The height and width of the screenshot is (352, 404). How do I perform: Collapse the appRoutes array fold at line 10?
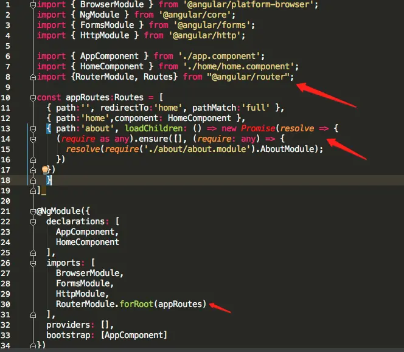pyautogui.click(x=33, y=98)
